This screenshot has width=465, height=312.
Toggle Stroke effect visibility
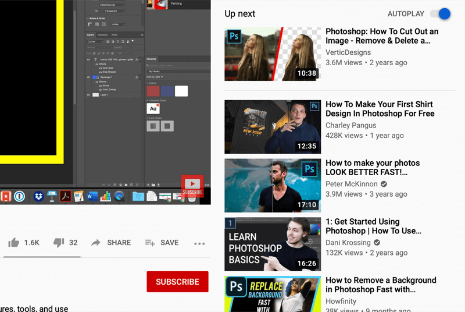click(x=100, y=86)
